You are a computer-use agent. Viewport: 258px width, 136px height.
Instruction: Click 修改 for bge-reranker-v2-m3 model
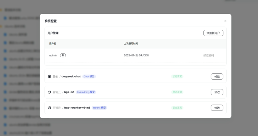click(x=217, y=108)
